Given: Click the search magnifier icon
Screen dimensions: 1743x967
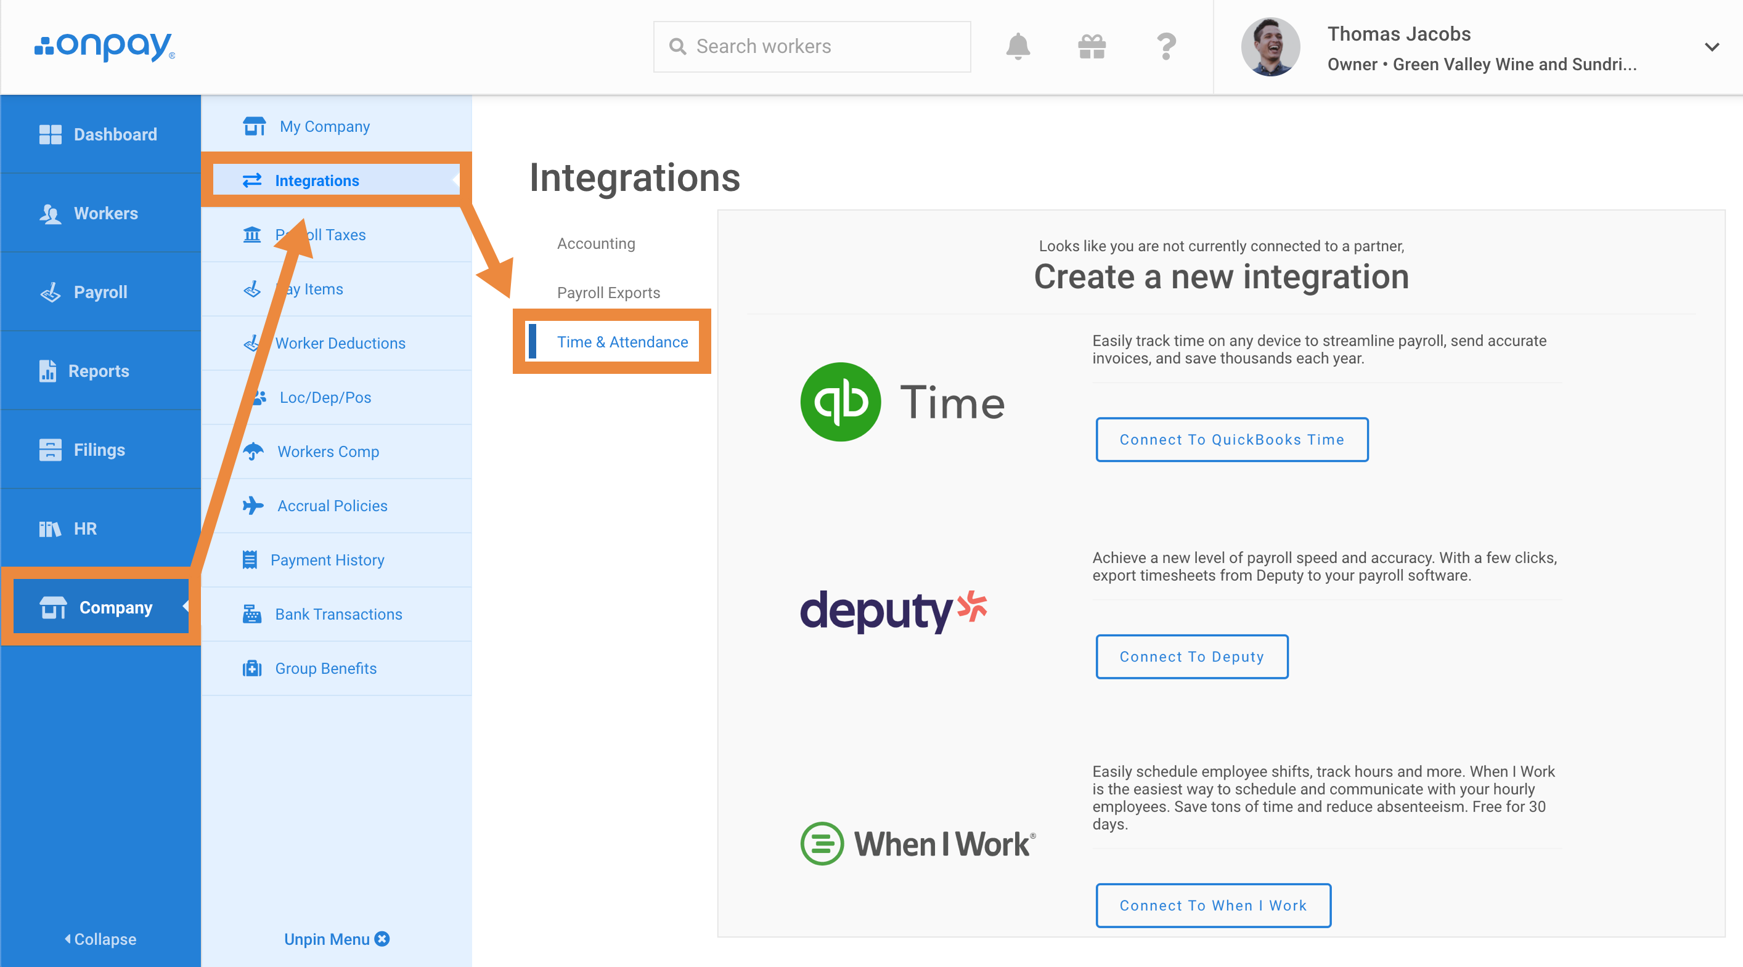Looking at the screenshot, I should (x=677, y=47).
